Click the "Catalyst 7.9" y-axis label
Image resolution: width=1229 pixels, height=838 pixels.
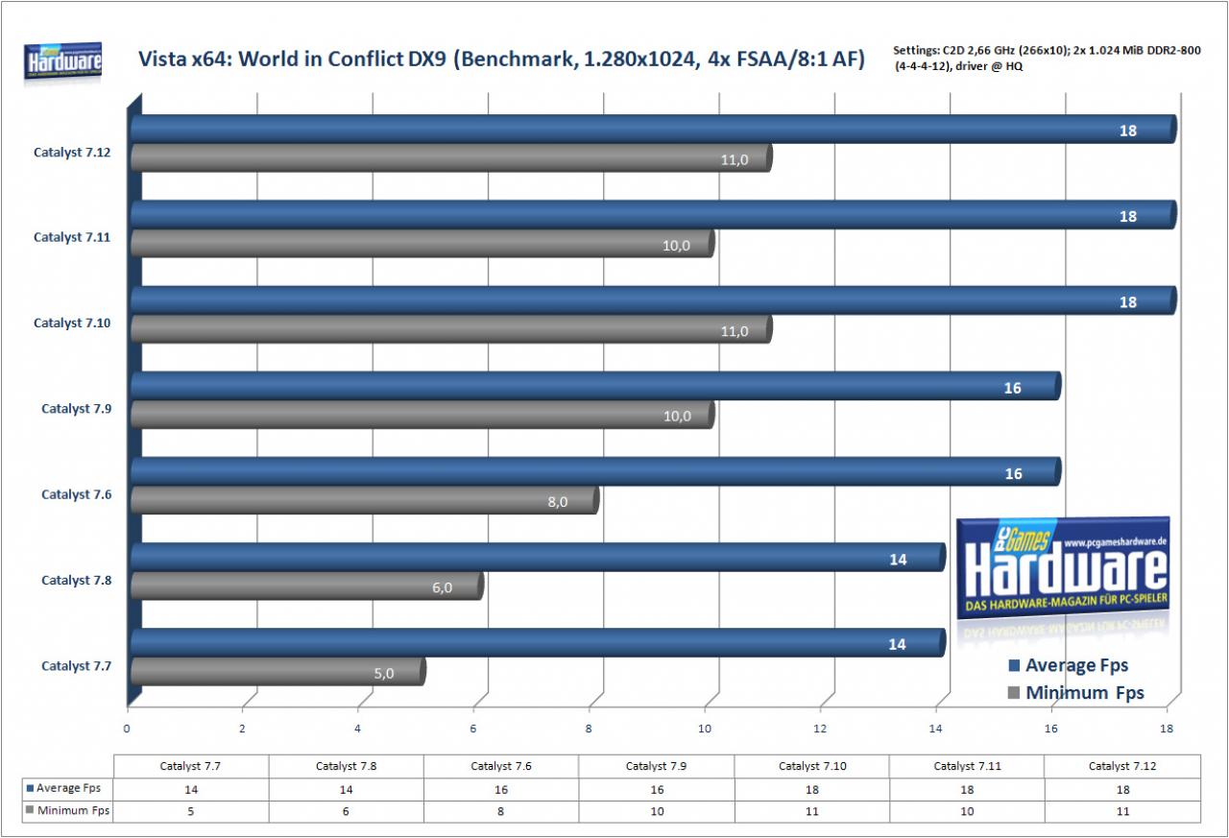(77, 409)
